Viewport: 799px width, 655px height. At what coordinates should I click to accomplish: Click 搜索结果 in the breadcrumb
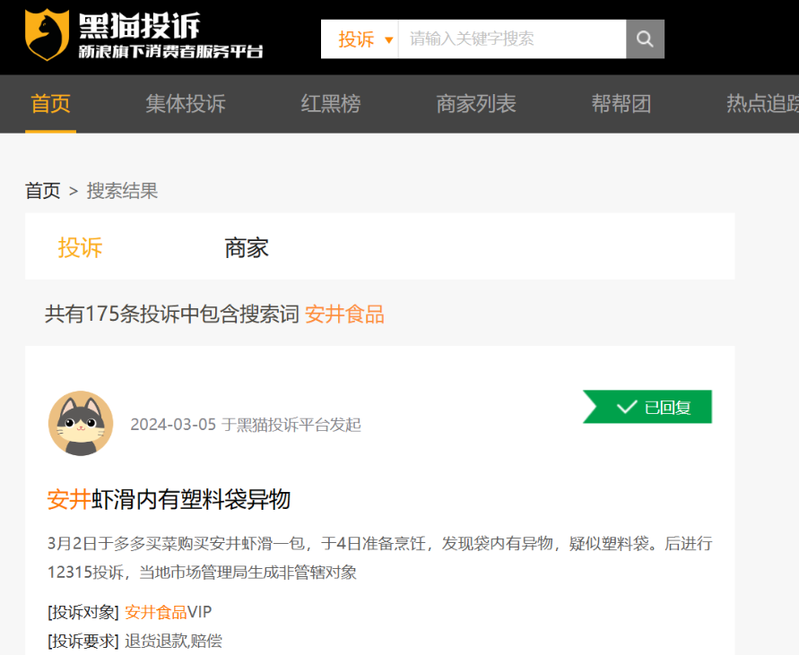[122, 191]
